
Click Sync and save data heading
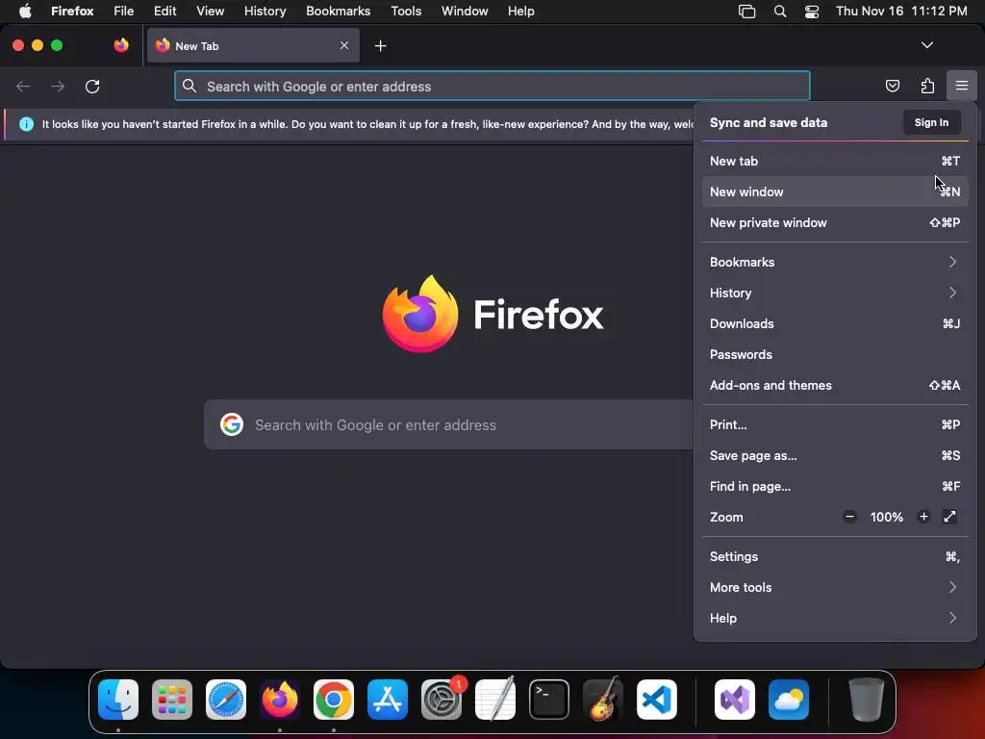pyautogui.click(x=769, y=122)
